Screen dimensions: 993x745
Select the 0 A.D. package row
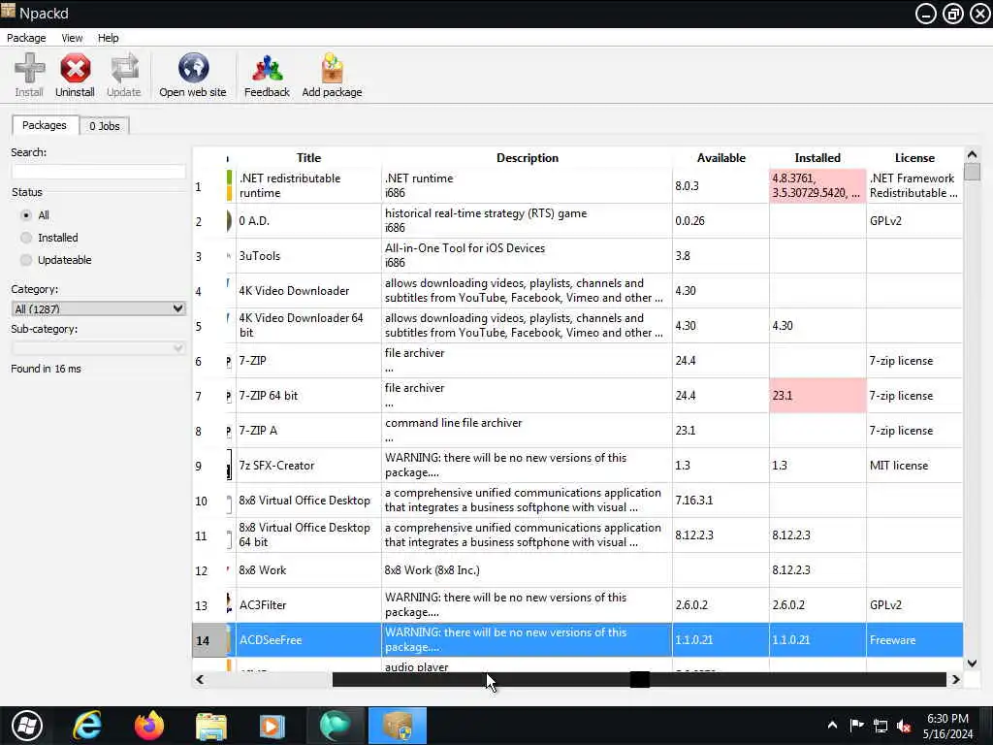click(578, 221)
